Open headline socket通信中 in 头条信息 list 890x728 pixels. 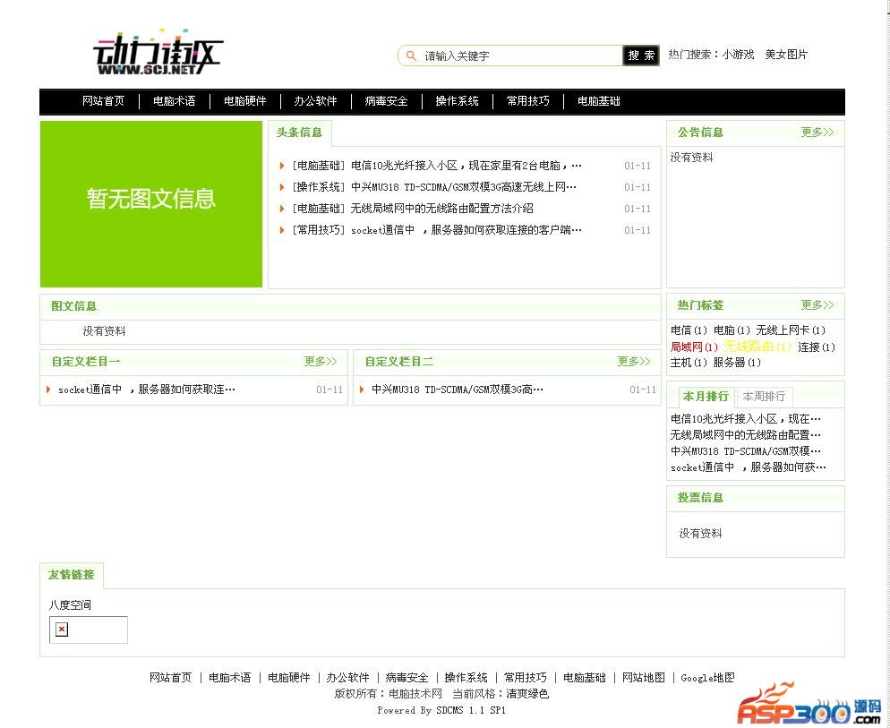pos(466,230)
